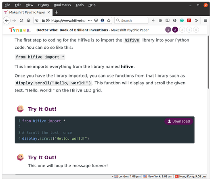Screen dimensions: 212x181
Task: Open the hamburger application menu
Action: [206, 21]
